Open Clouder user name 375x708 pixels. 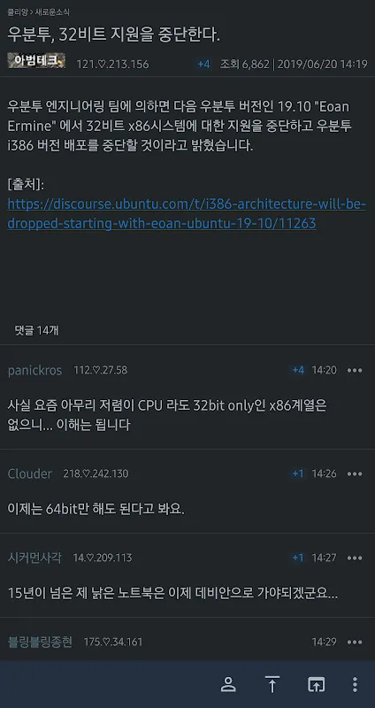click(x=30, y=473)
